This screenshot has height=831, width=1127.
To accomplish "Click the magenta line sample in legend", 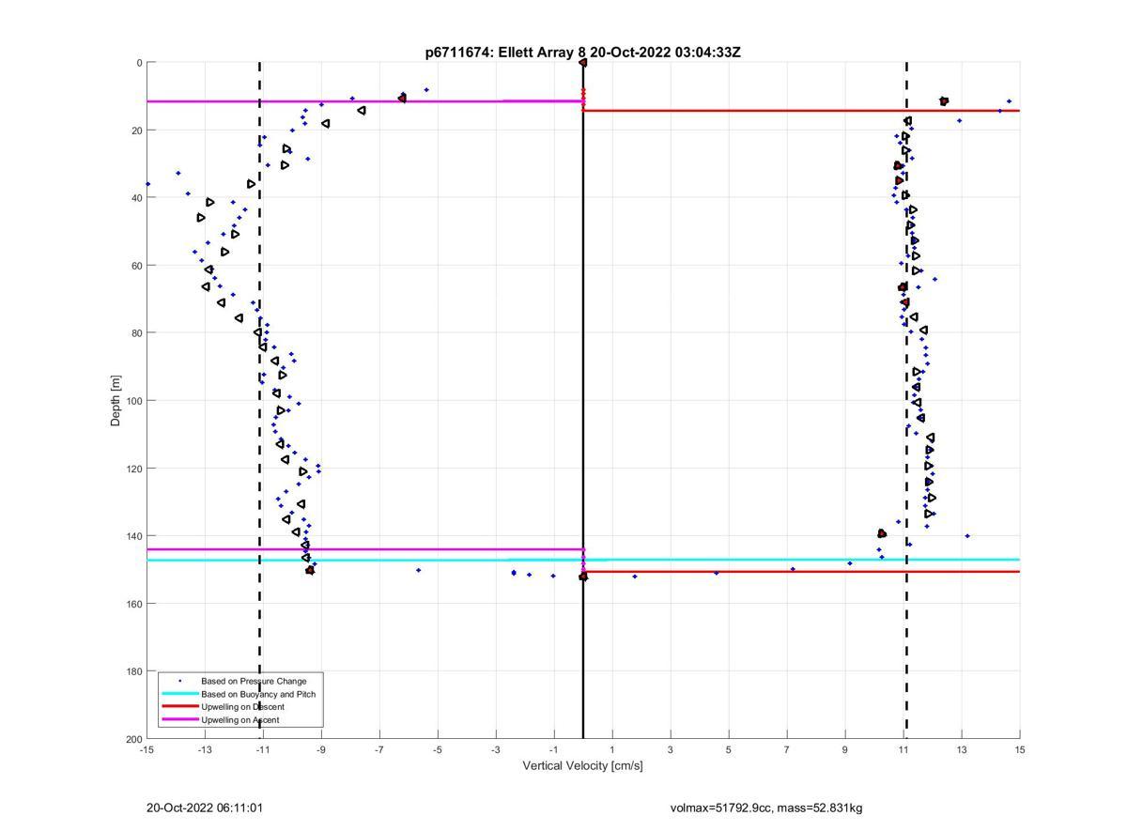I will (x=179, y=720).
